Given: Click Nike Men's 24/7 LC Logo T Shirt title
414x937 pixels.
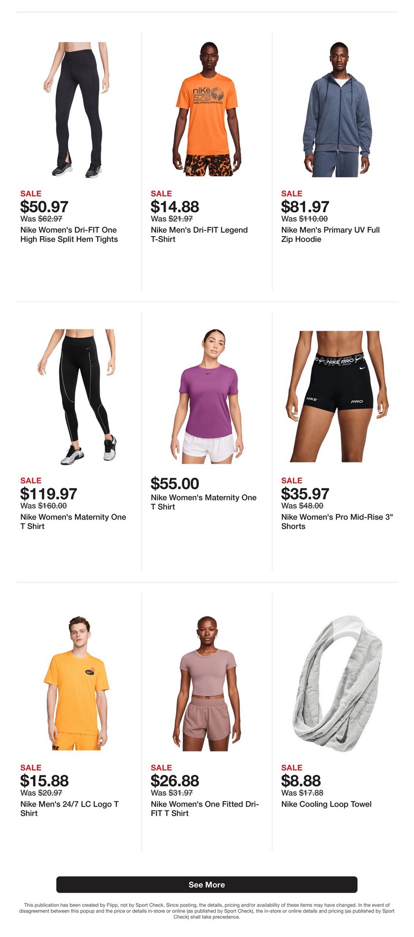Looking at the screenshot, I should click(70, 809).
